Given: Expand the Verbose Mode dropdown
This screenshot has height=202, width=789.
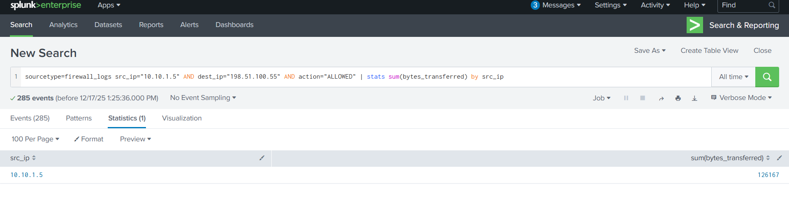Looking at the screenshot, I should coord(742,98).
